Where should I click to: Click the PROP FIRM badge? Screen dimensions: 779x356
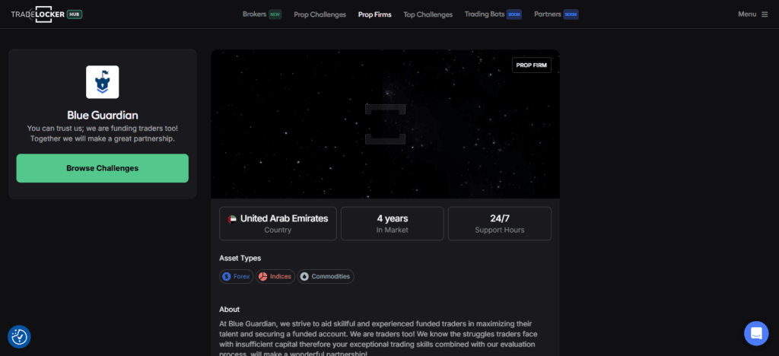click(x=531, y=65)
